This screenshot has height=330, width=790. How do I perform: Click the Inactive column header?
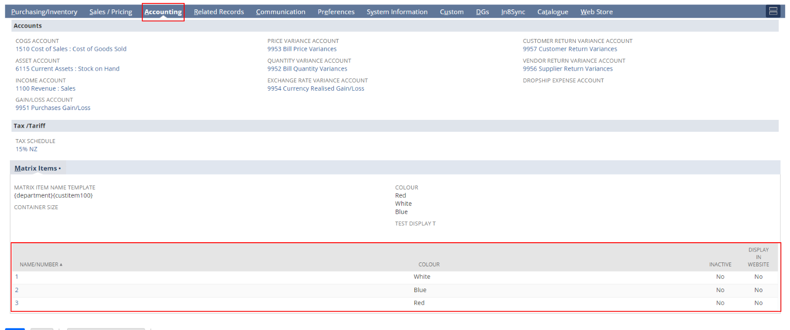(720, 264)
